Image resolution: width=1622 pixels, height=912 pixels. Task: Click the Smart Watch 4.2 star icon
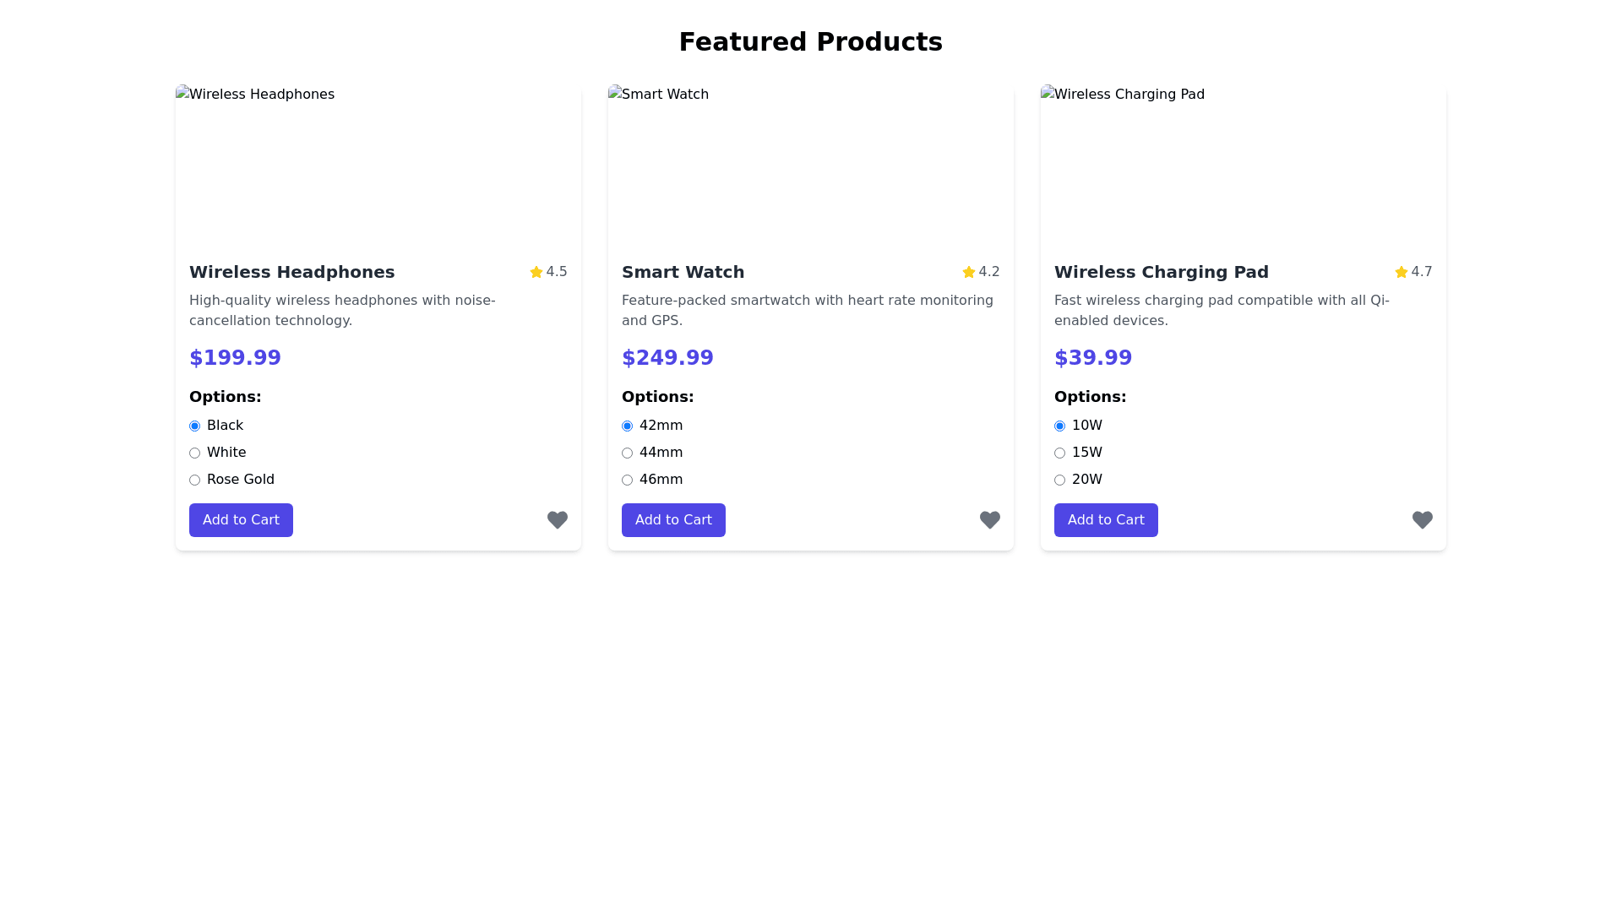coord(969,272)
